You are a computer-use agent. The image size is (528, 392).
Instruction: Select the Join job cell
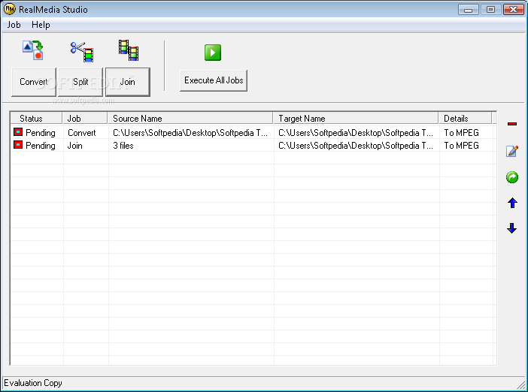pos(74,146)
